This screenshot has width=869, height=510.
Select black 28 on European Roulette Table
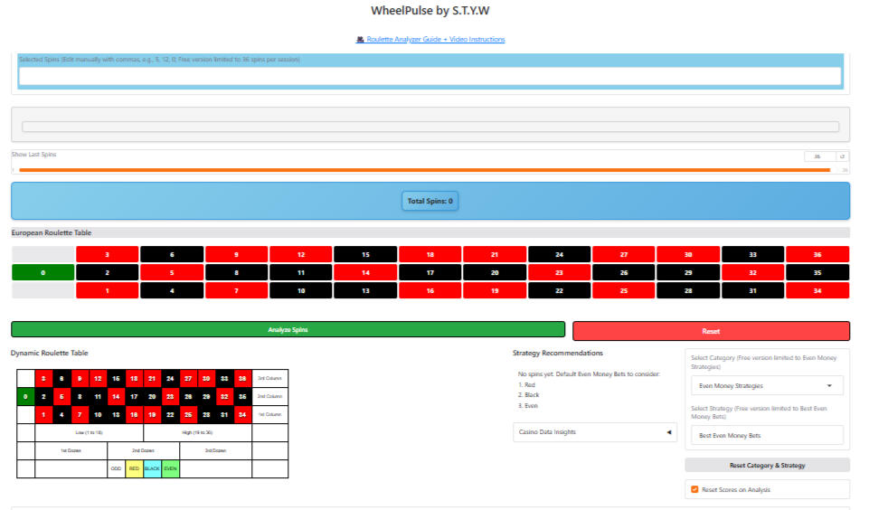point(688,290)
